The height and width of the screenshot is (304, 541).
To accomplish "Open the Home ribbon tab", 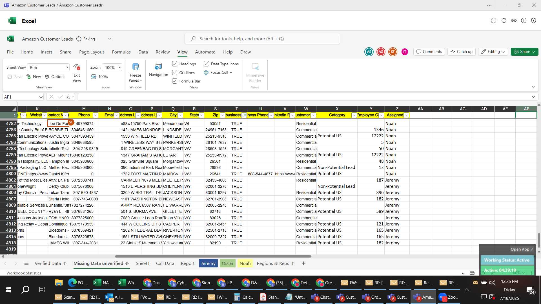I will (27, 52).
